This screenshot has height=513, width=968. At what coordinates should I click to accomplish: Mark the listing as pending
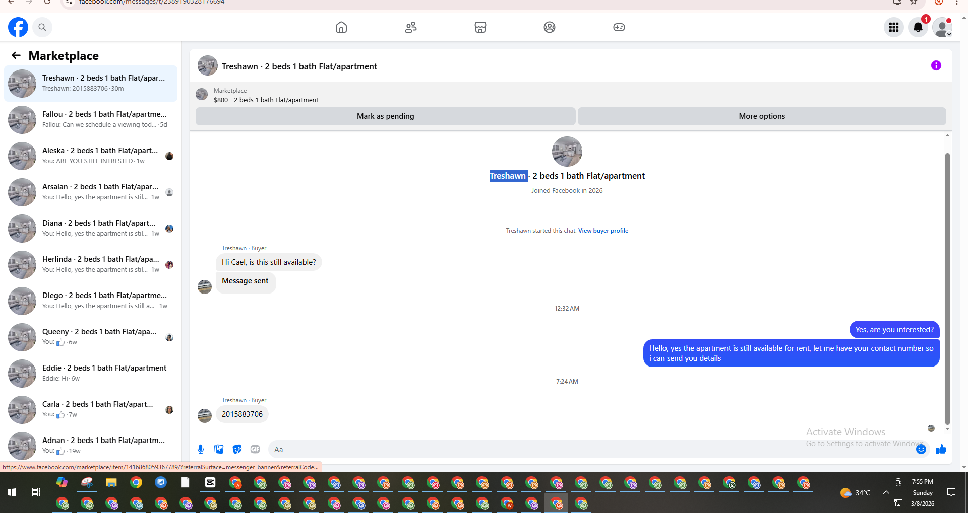coord(386,116)
